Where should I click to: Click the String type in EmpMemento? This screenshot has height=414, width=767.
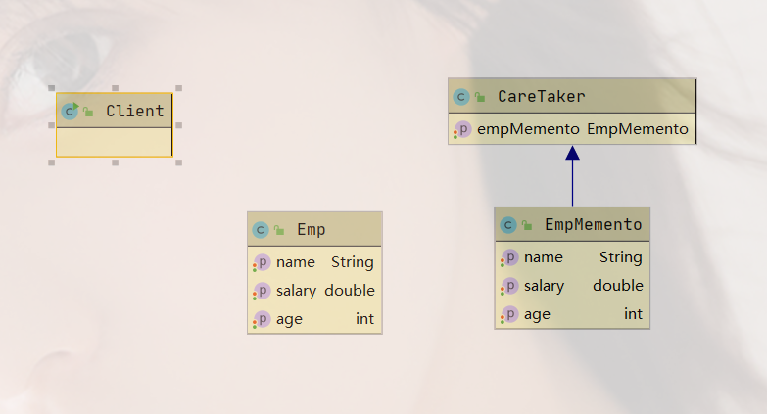click(x=621, y=257)
